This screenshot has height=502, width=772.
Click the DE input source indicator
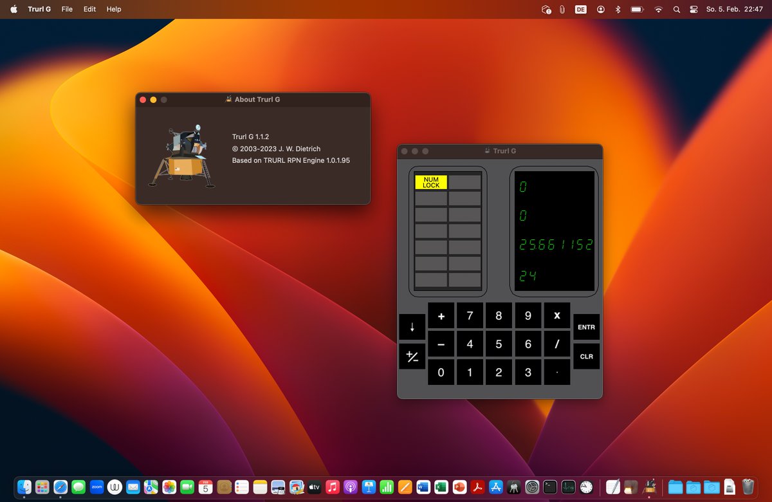coord(581,9)
